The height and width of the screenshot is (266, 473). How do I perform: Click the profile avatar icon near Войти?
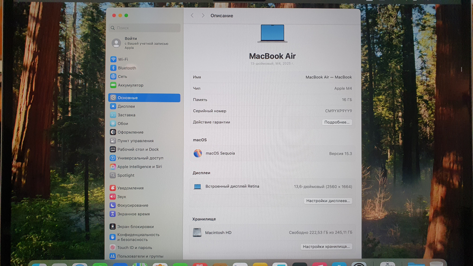tap(116, 43)
